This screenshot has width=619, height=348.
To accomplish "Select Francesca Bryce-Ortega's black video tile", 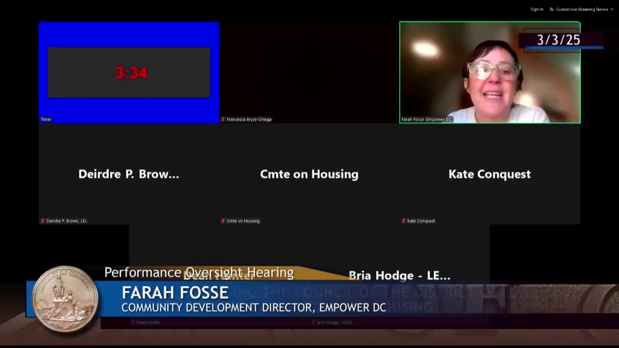I will [x=309, y=72].
